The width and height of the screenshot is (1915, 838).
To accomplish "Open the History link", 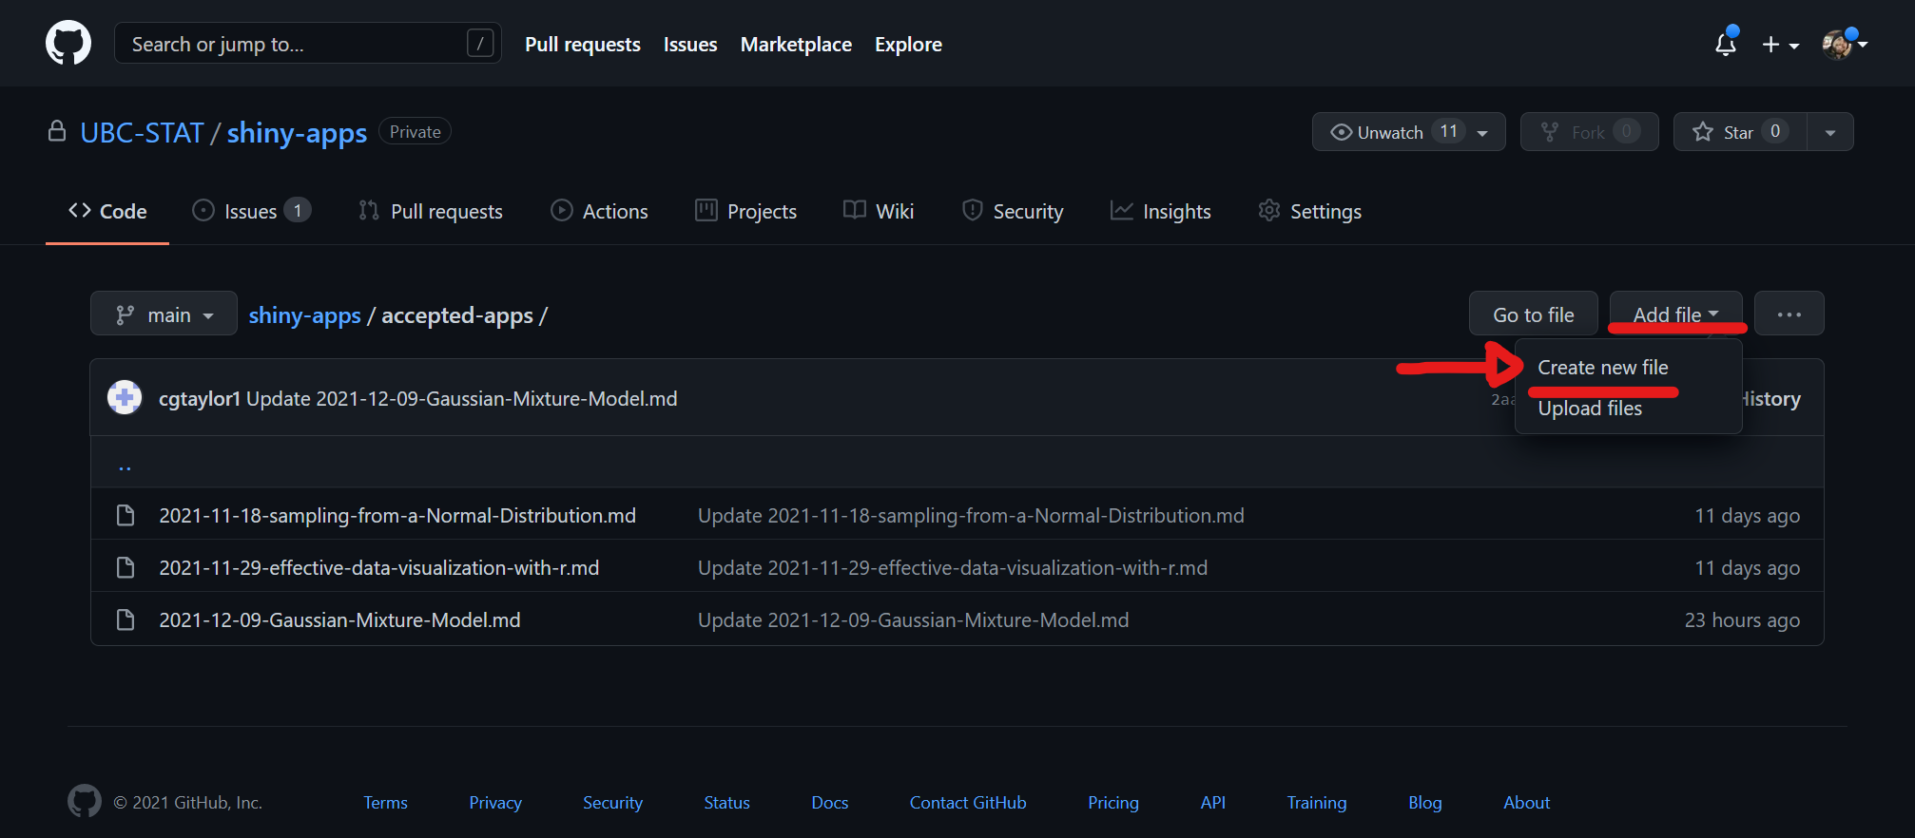I will pyautogui.click(x=1770, y=399).
